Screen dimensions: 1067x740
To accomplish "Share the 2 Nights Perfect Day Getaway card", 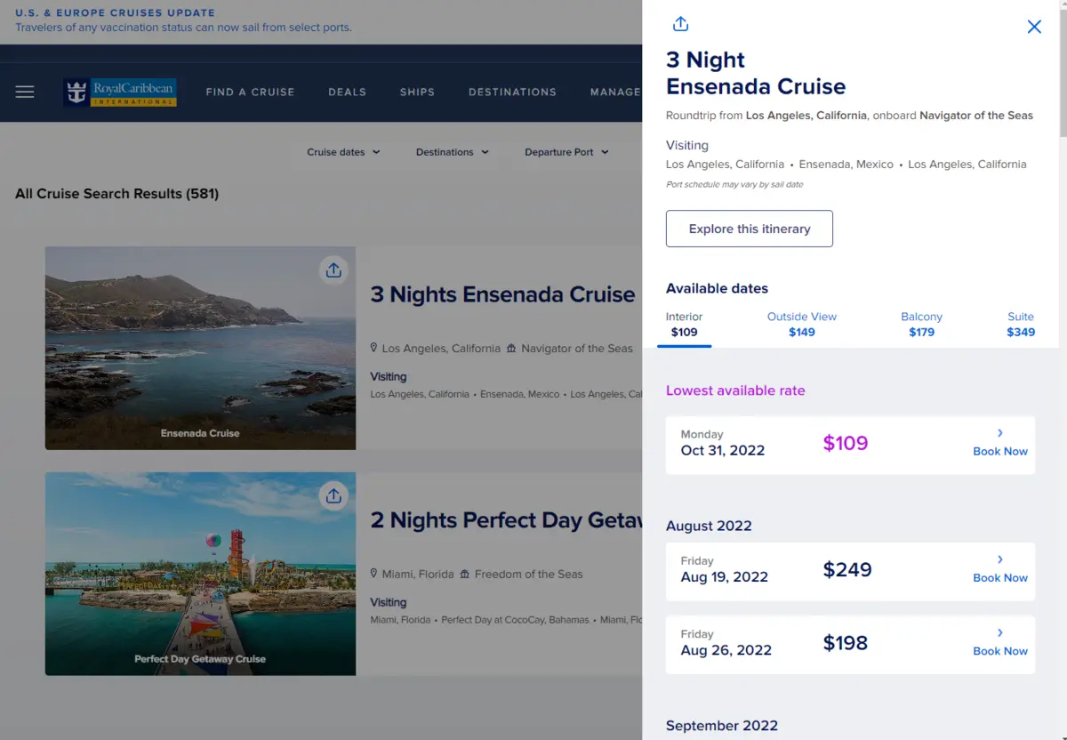I will [333, 495].
